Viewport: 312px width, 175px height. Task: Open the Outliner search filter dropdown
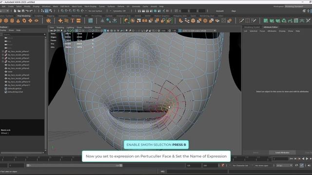pyautogui.click(x=44, y=35)
